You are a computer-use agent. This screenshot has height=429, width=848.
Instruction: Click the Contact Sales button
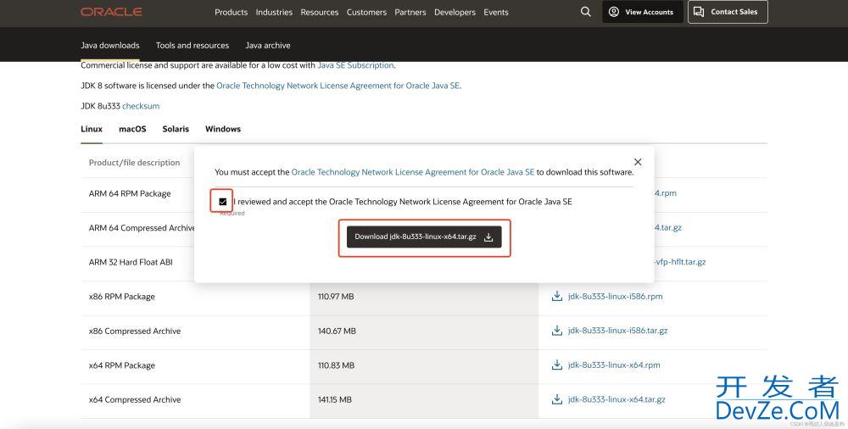tap(728, 12)
